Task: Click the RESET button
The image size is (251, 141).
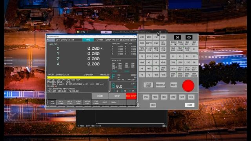Action: coord(174,85)
